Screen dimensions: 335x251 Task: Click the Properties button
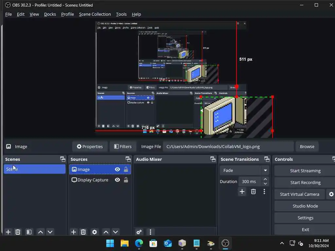pos(90,147)
